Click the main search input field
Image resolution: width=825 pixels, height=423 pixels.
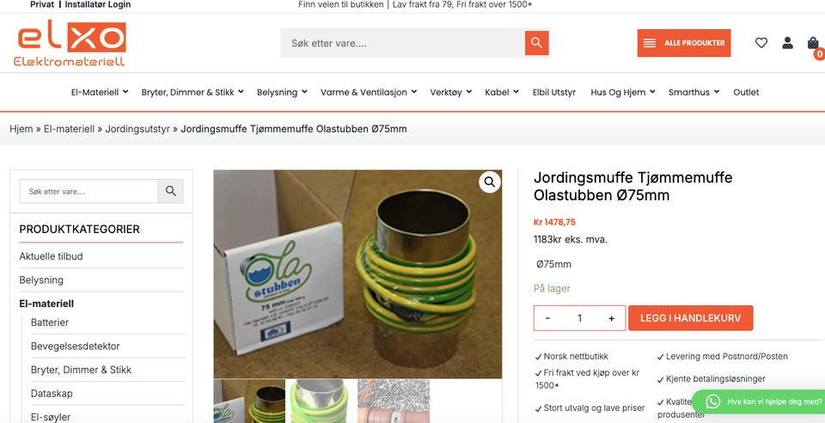click(x=402, y=43)
